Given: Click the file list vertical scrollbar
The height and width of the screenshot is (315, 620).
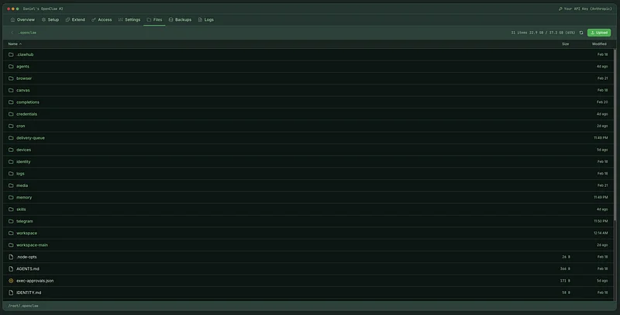Looking at the screenshot, I should (x=615, y=134).
